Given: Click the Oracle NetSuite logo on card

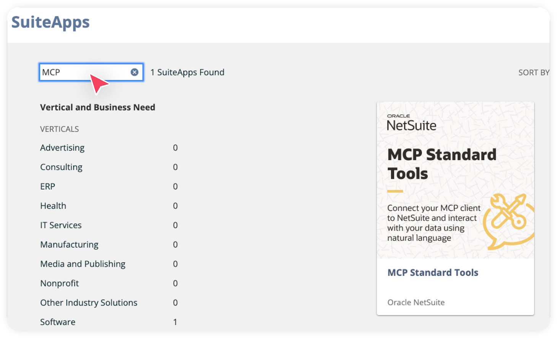Looking at the screenshot, I should [411, 122].
